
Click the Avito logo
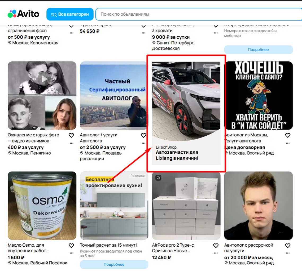point(23,14)
